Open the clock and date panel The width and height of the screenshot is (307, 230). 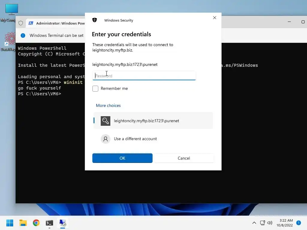[285, 223]
